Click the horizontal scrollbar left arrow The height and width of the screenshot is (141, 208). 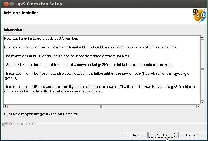[5, 106]
